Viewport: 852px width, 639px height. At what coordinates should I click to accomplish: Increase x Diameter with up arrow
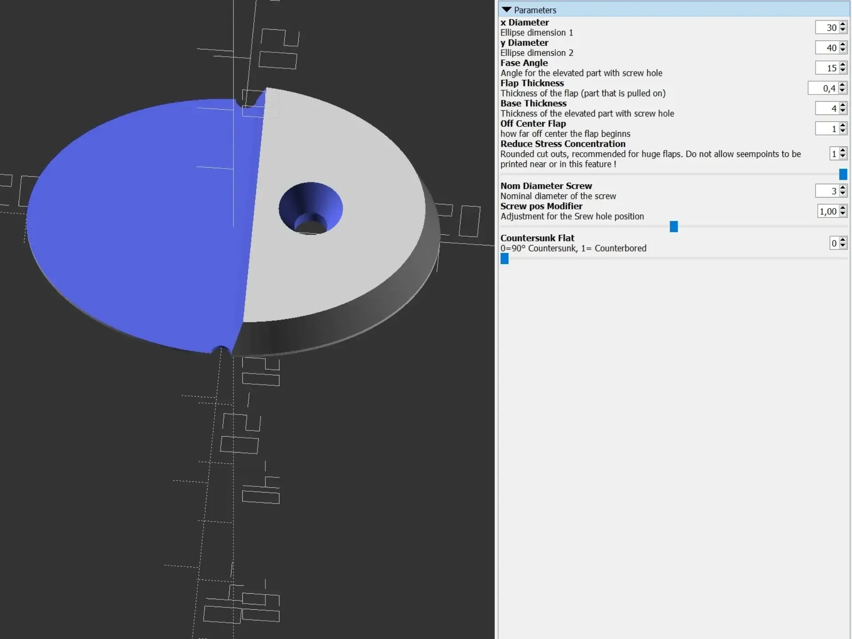click(x=843, y=24)
